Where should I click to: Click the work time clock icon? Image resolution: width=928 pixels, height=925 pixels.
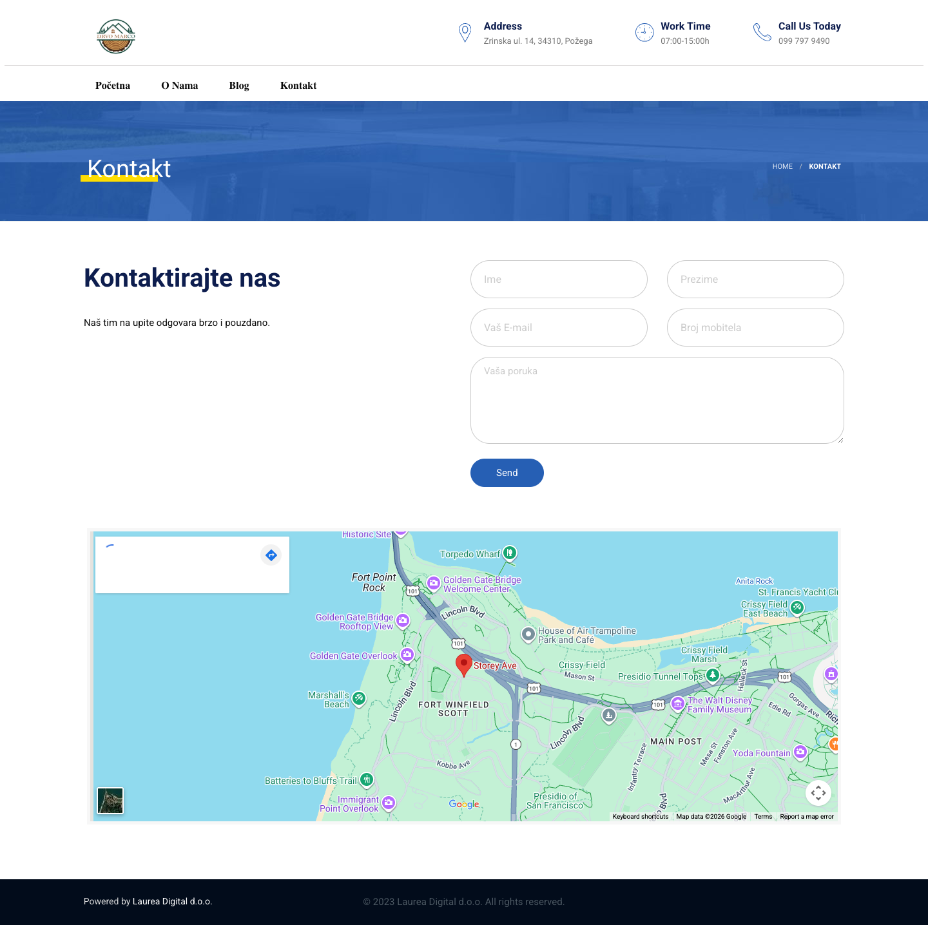pyautogui.click(x=644, y=32)
